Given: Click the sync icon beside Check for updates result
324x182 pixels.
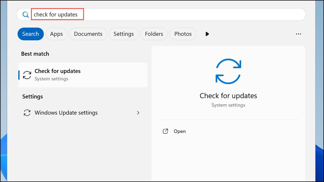Looking at the screenshot, I should 27,75.
